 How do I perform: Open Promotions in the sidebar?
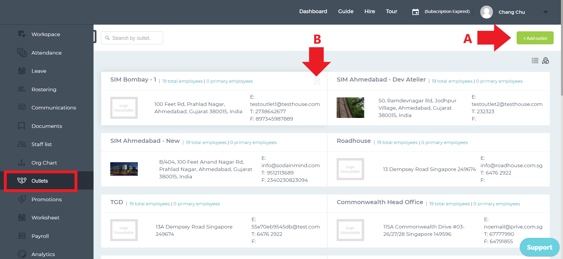click(47, 199)
